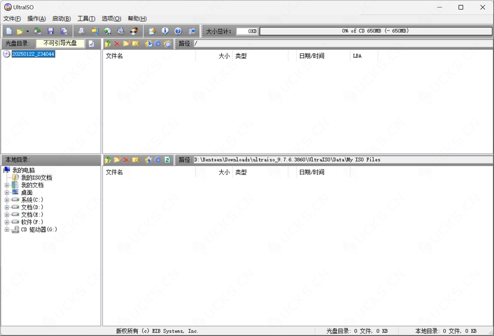Click the checkmark page icon beside 不可引导光盘

coord(92,44)
